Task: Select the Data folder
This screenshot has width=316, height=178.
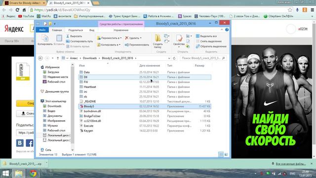Action: (145, 72)
